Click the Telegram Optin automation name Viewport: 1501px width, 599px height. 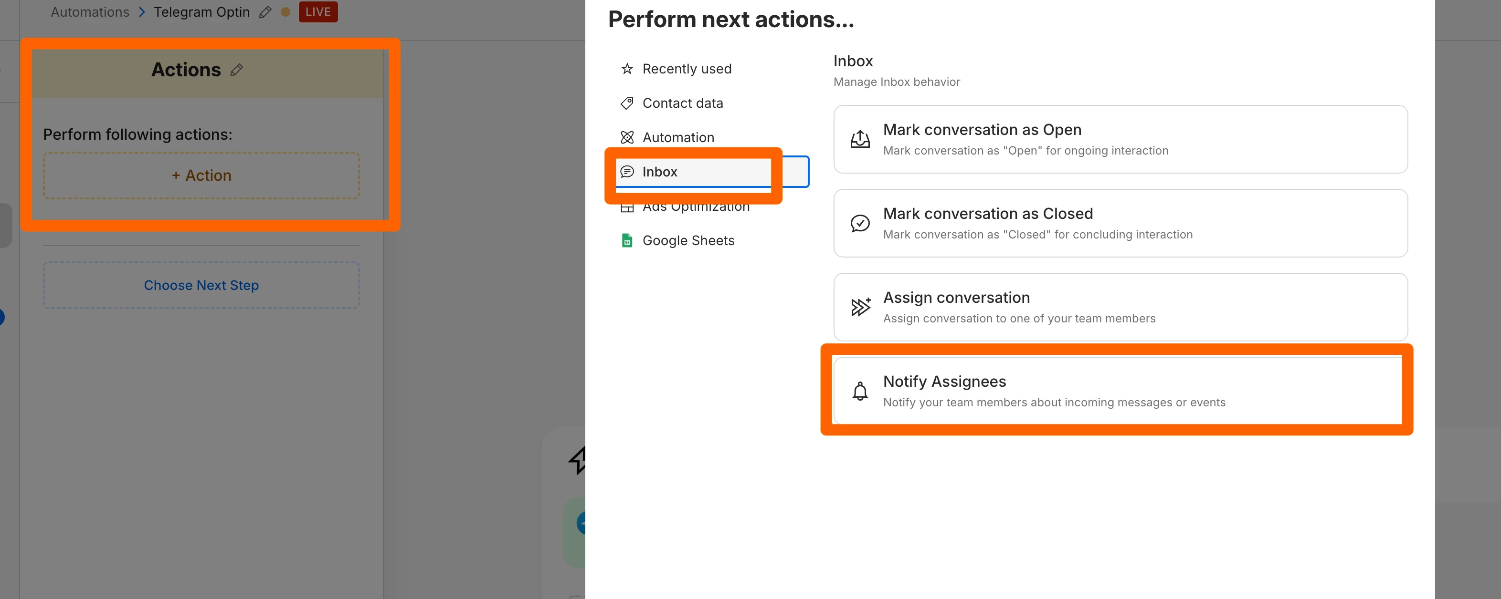pyautogui.click(x=201, y=12)
